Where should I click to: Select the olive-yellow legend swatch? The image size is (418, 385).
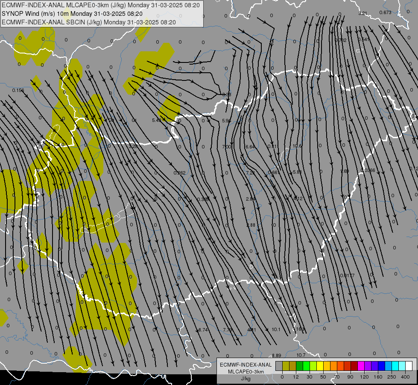(286, 366)
